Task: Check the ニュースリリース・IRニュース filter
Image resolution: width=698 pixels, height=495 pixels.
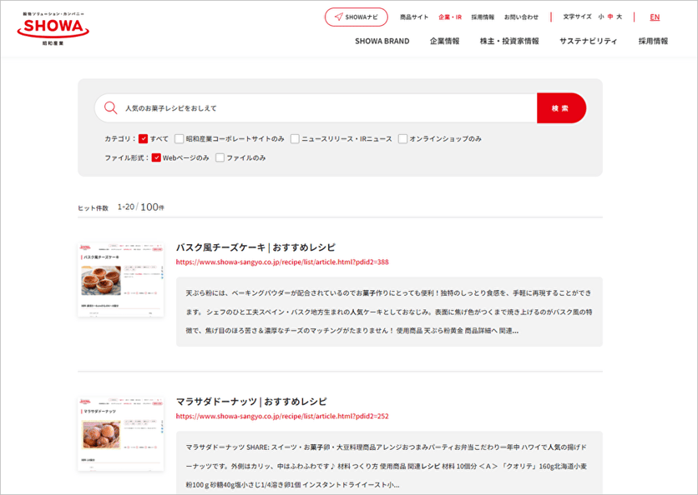Action: (295, 139)
